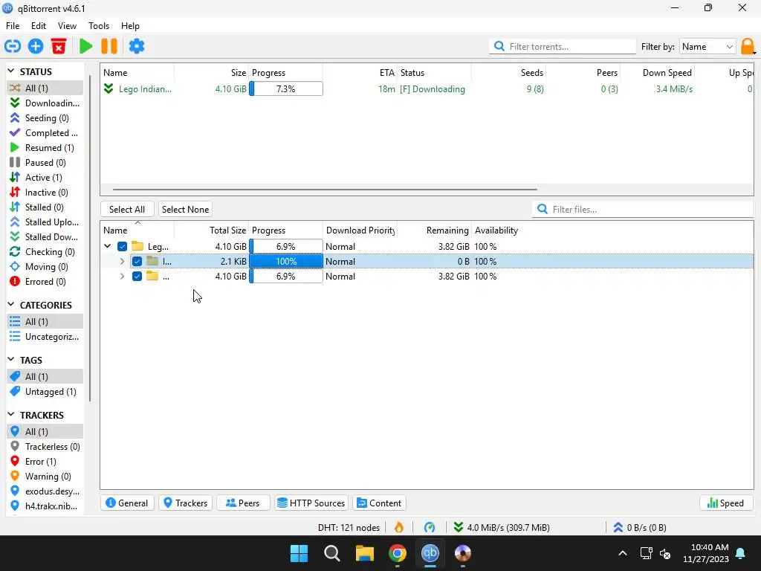This screenshot has width=761, height=571.
Task: Open the View menu
Action: click(x=67, y=26)
